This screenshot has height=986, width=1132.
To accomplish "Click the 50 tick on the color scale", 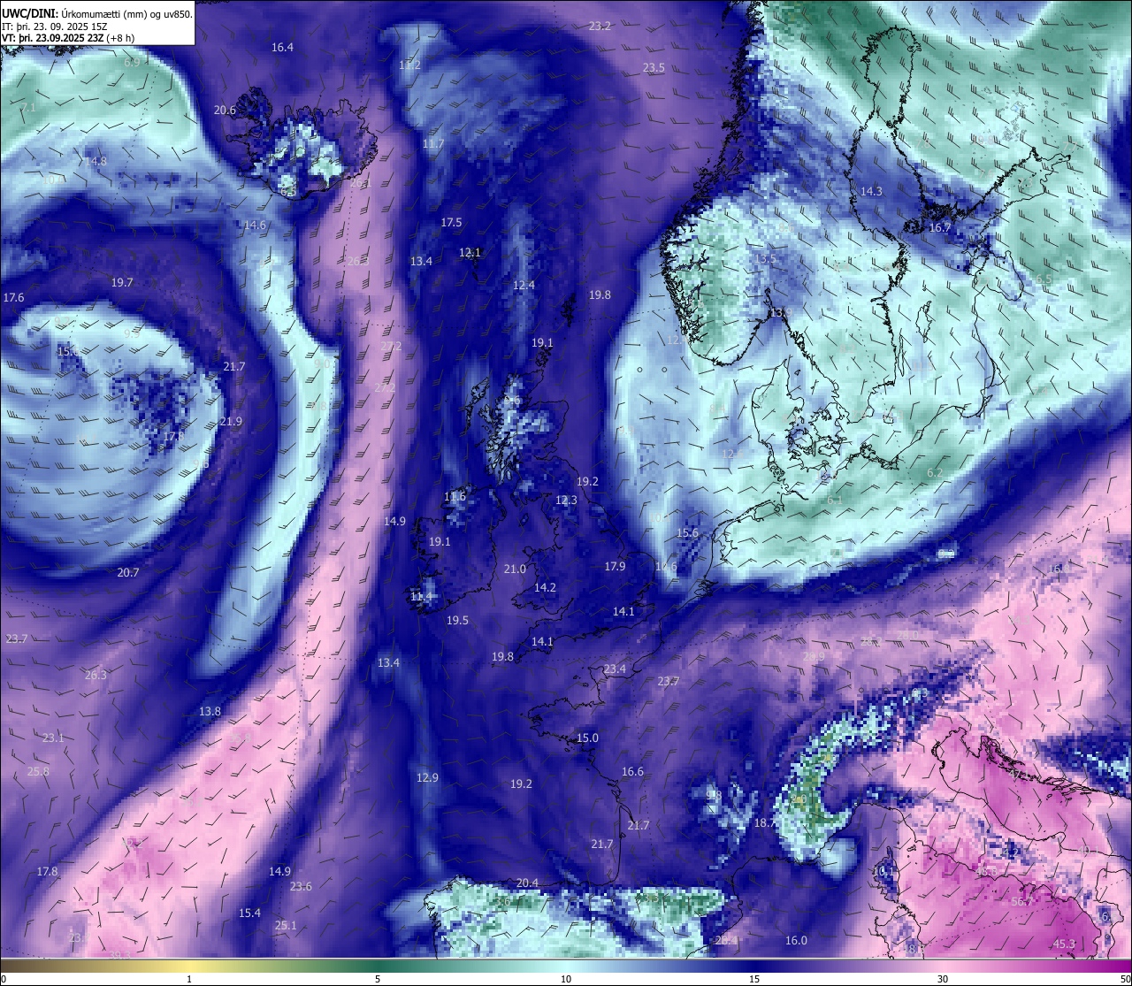I will pyautogui.click(x=1125, y=979).
